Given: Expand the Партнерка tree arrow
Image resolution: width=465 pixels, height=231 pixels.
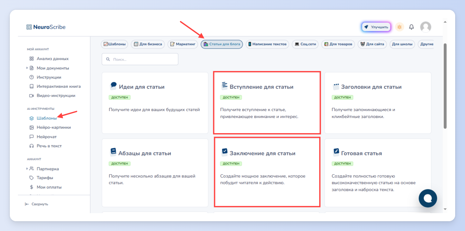Looking at the screenshot, I should coord(27,169).
